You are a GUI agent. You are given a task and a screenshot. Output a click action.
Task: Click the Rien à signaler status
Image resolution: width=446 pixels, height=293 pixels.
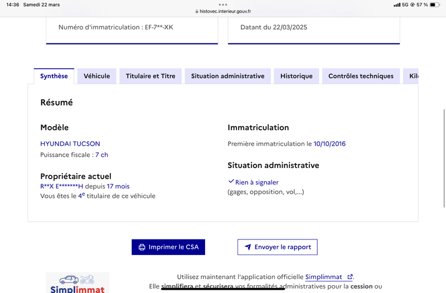click(257, 182)
